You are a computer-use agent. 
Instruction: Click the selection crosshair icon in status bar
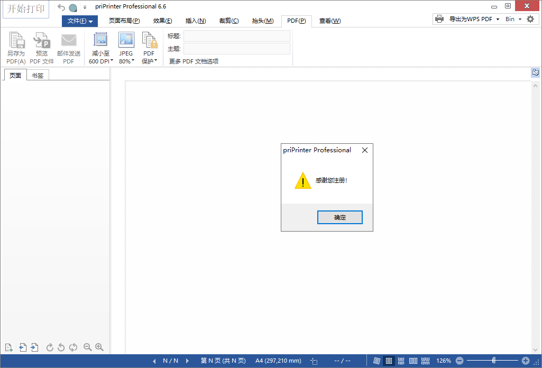click(x=314, y=361)
